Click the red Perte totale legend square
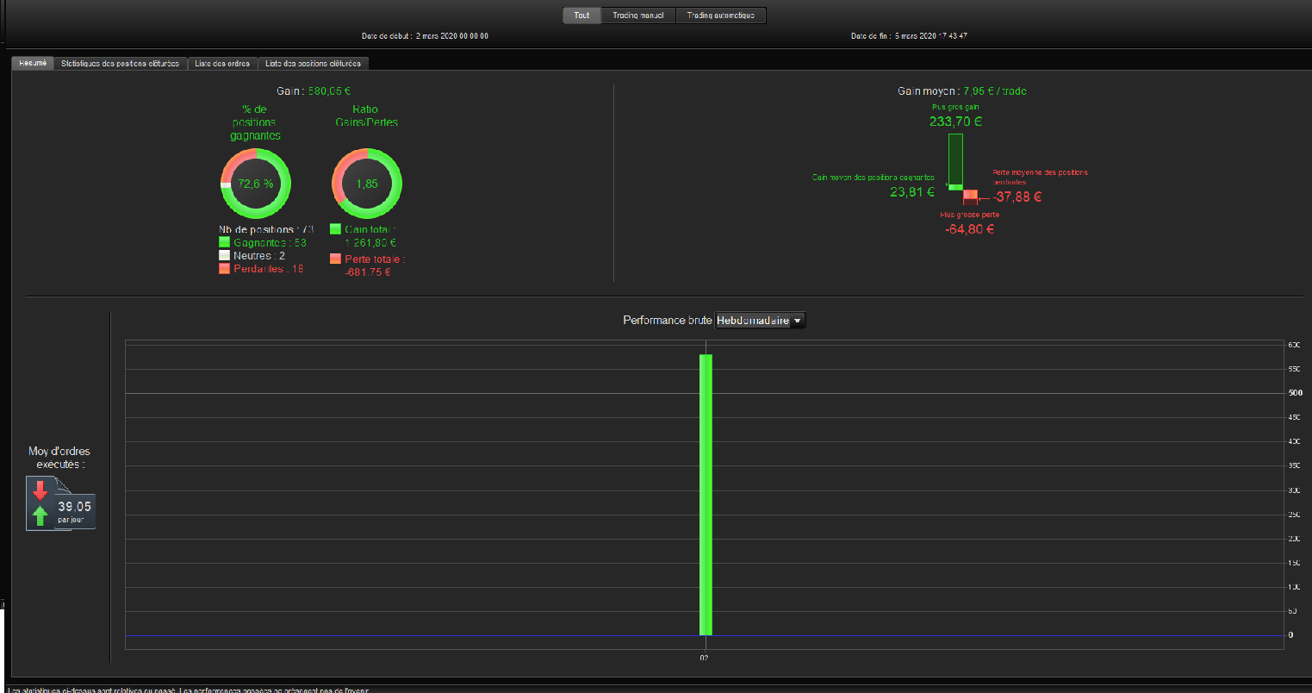 click(x=335, y=259)
